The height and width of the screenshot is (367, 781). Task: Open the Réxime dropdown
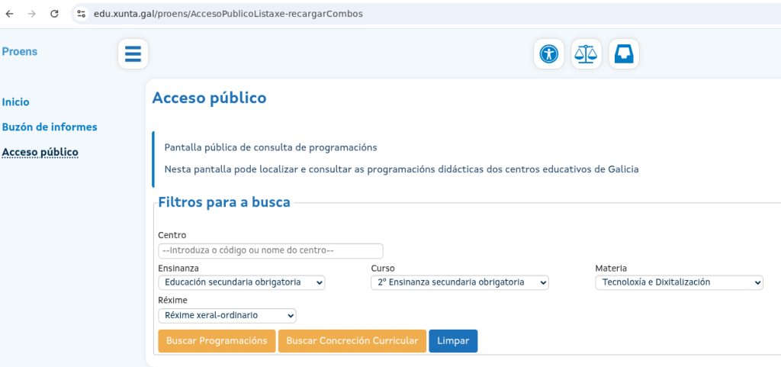pyautogui.click(x=227, y=315)
